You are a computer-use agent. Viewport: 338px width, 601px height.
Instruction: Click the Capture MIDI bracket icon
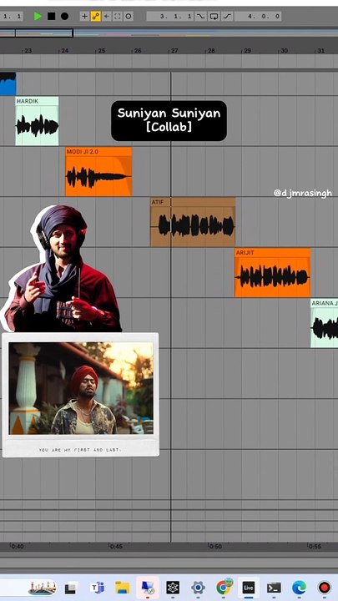pos(118,16)
